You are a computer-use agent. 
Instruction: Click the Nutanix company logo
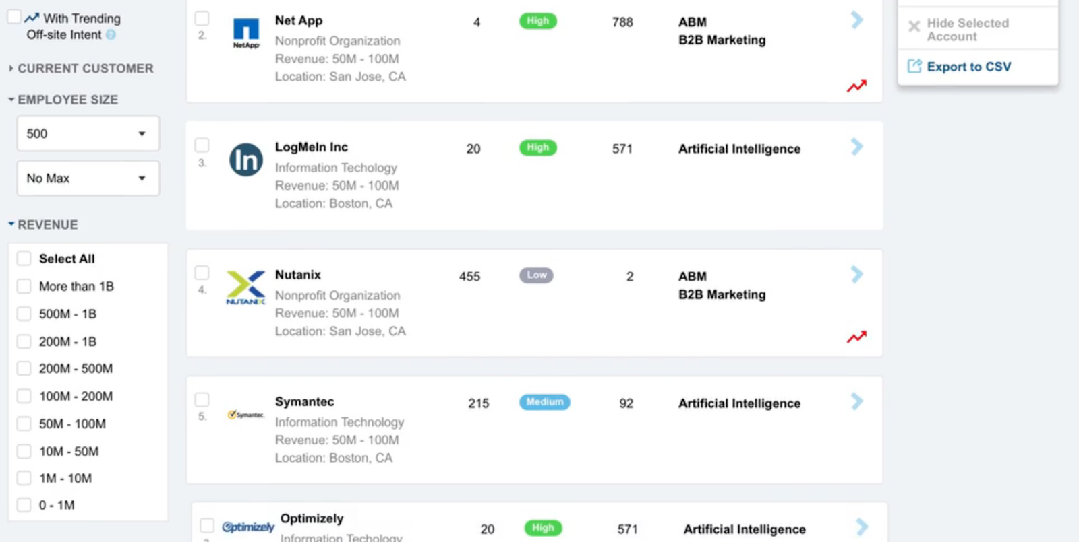click(245, 287)
